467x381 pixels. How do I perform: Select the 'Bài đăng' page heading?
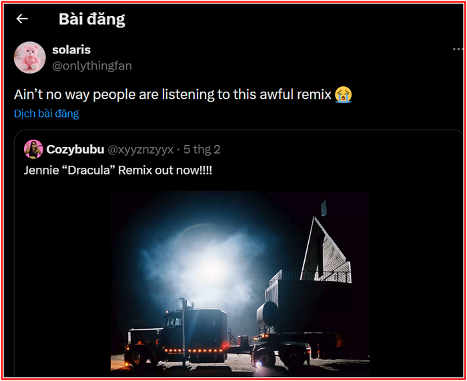pos(92,19)
